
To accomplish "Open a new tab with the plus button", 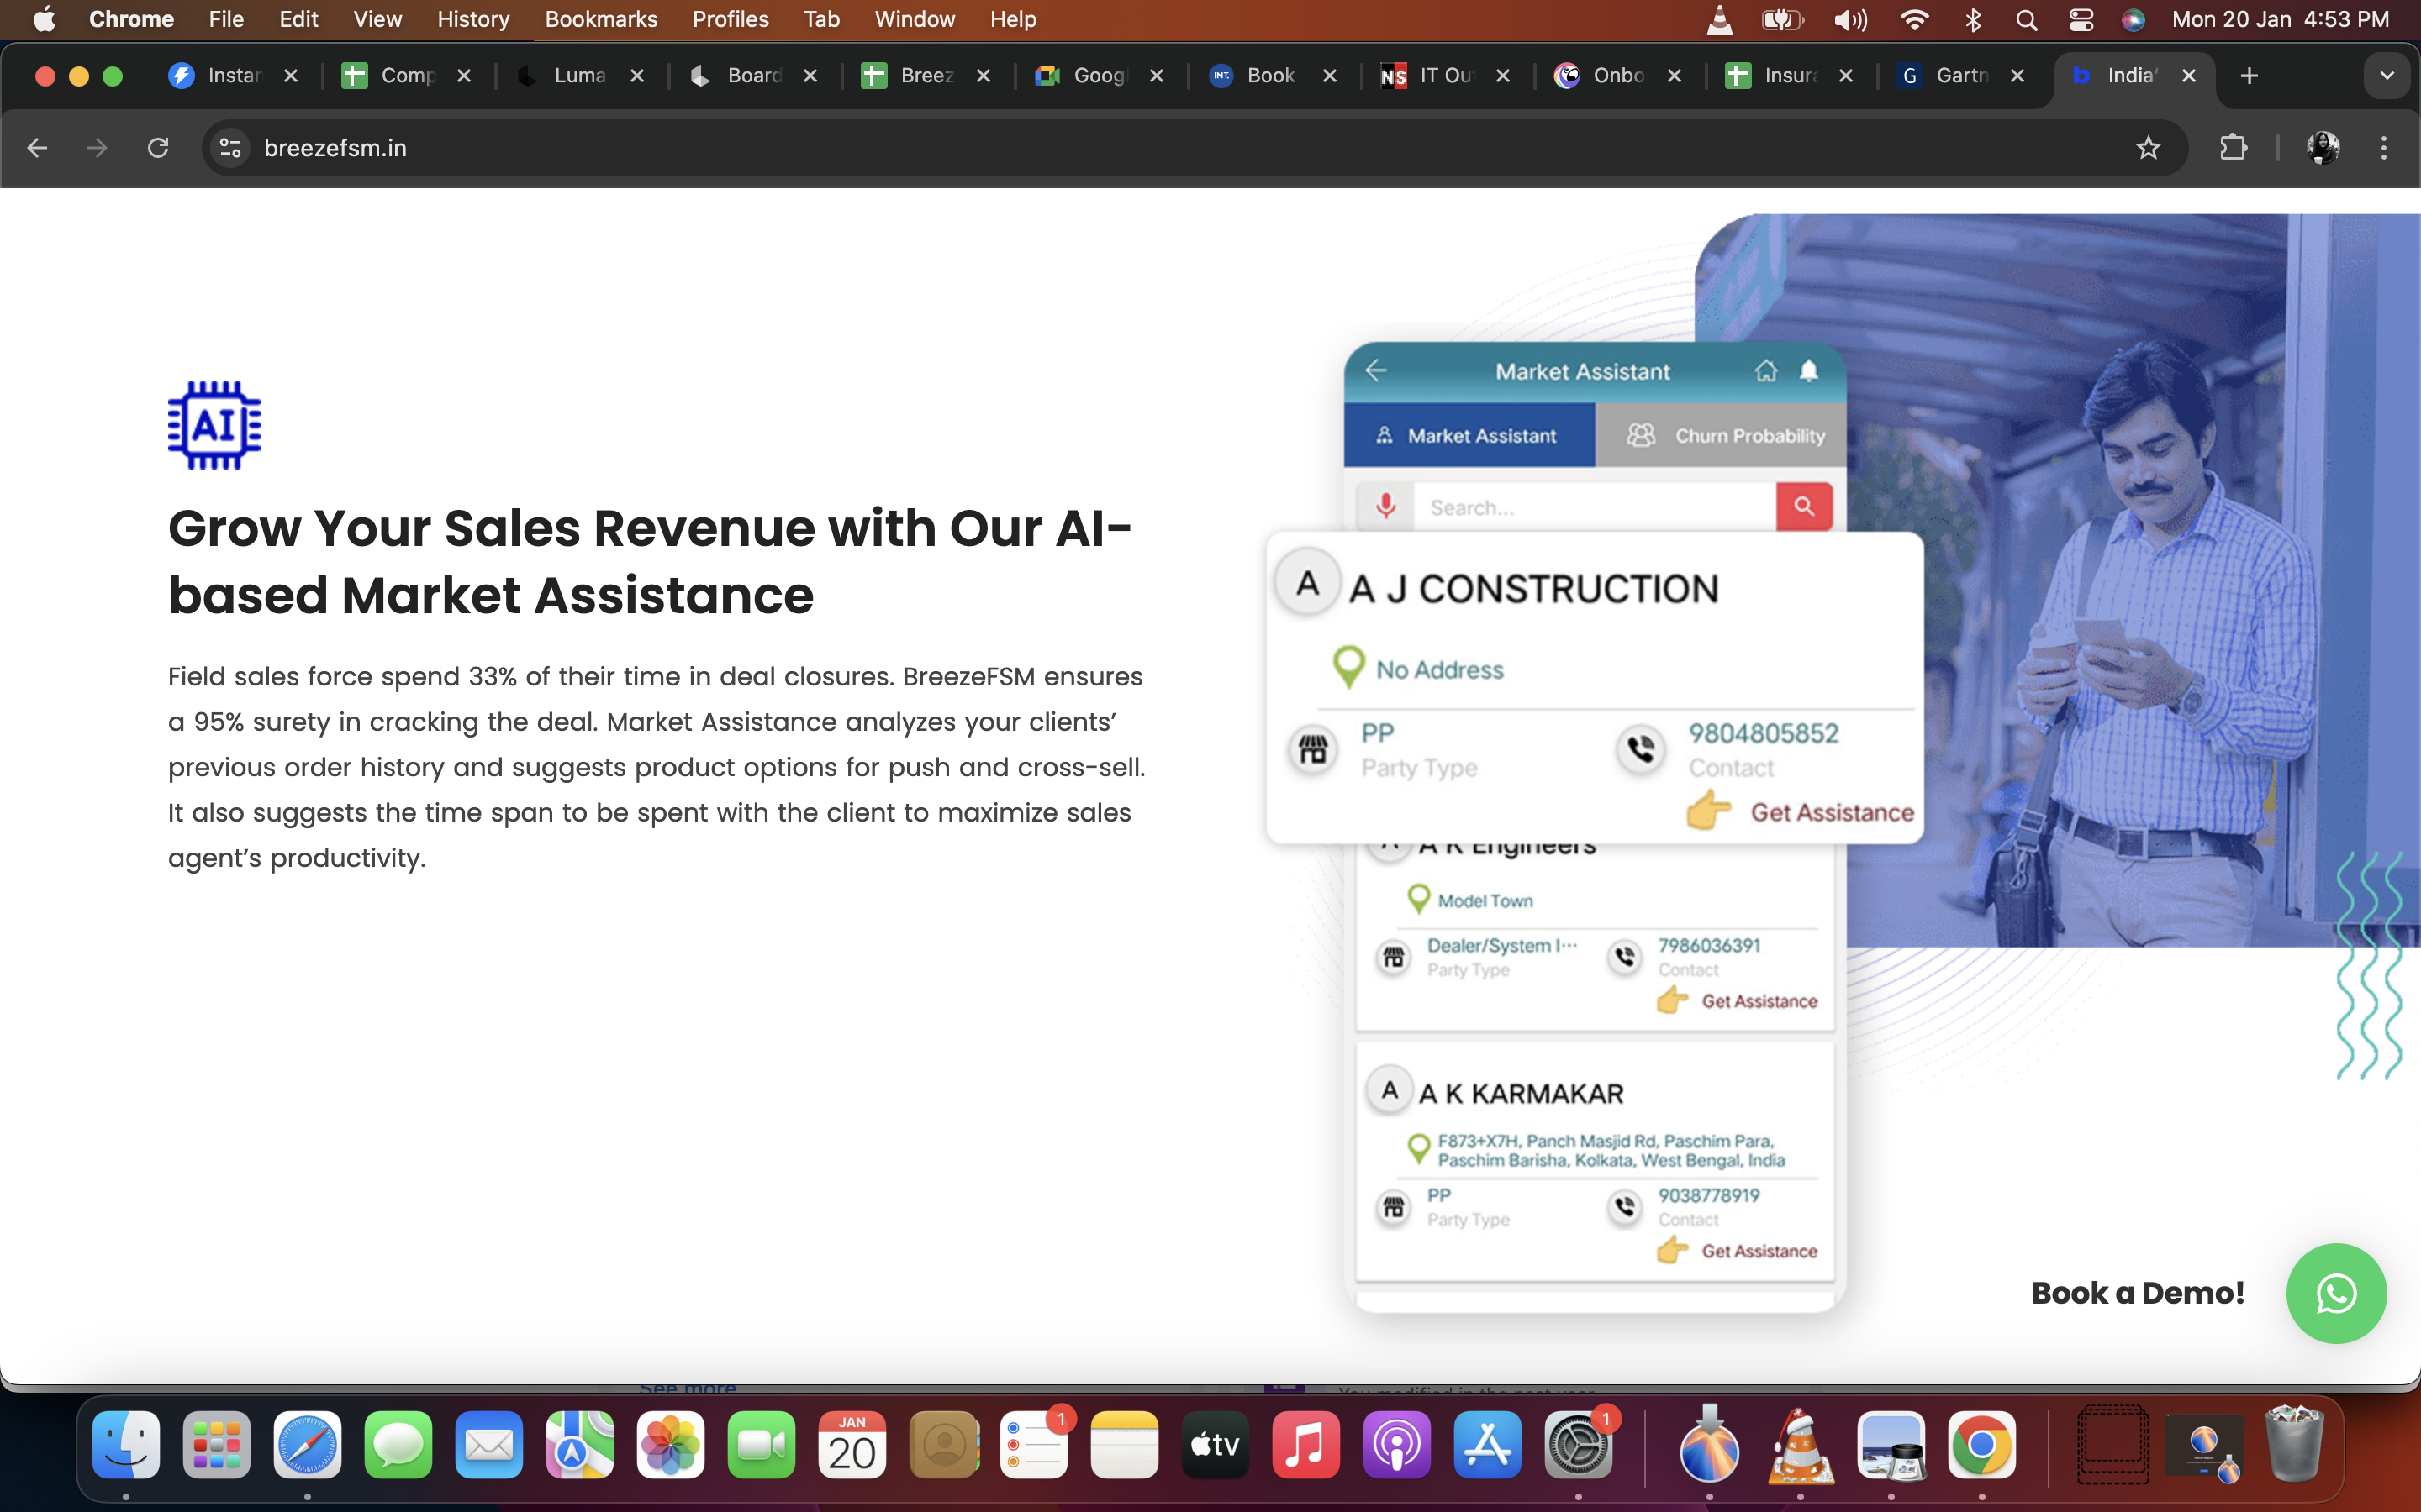I will pos(2248,75).
